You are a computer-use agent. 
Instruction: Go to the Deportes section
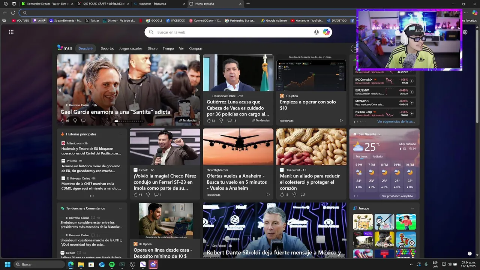(107, 48)
